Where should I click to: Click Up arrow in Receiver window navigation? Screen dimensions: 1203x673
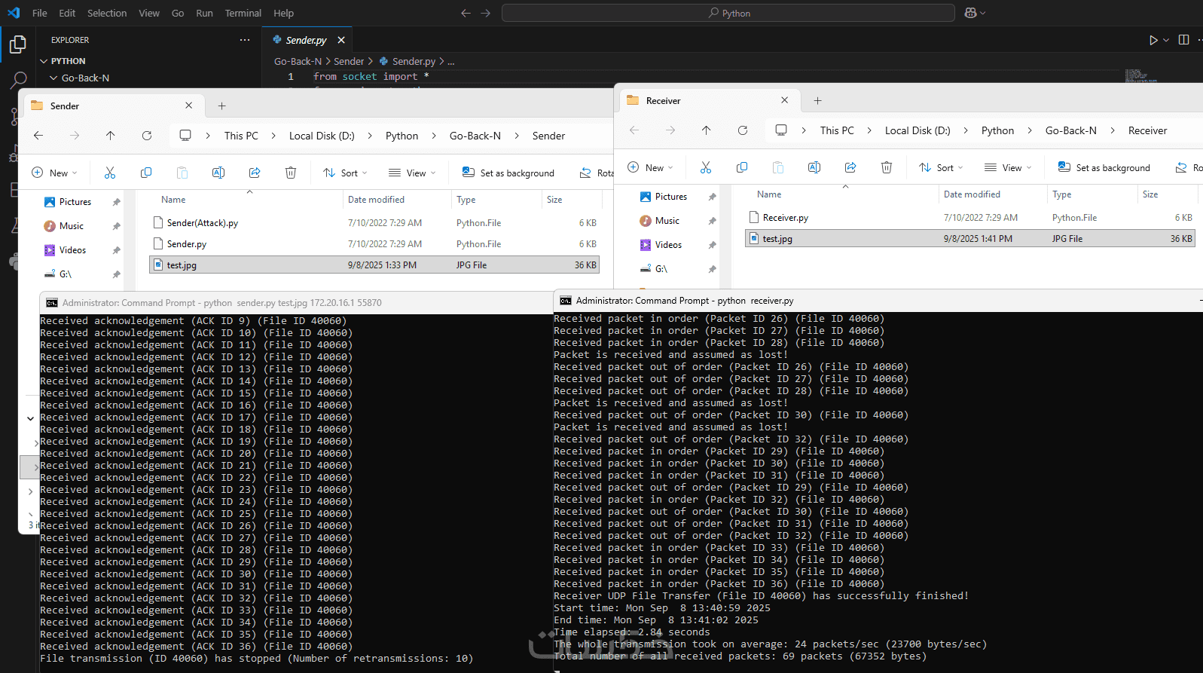coord(707,130)
